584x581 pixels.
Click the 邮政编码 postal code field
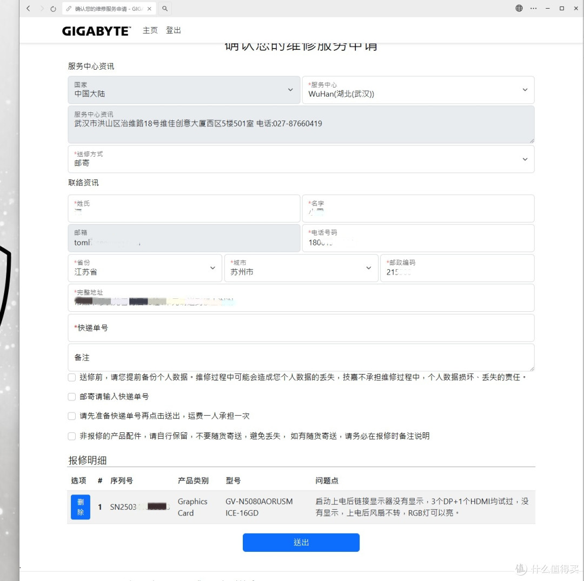click(457, 268)
